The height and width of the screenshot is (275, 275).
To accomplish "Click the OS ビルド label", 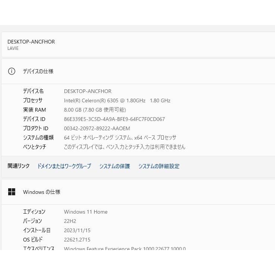I will [33, 239].
